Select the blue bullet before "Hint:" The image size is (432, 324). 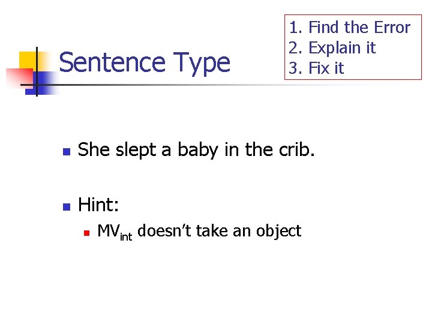[x=66, y=207]
